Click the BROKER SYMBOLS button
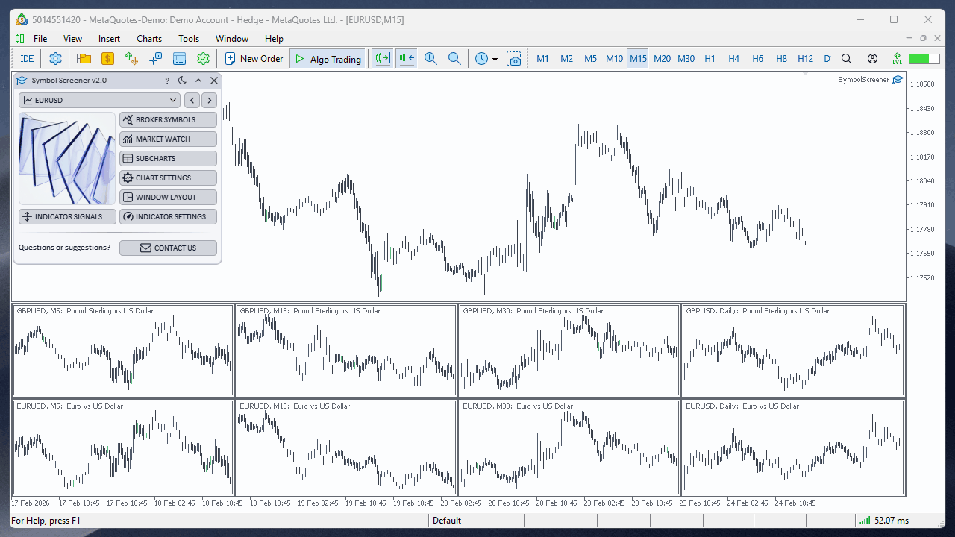Screen dimensions: 955x537 [x=168, y=119]
